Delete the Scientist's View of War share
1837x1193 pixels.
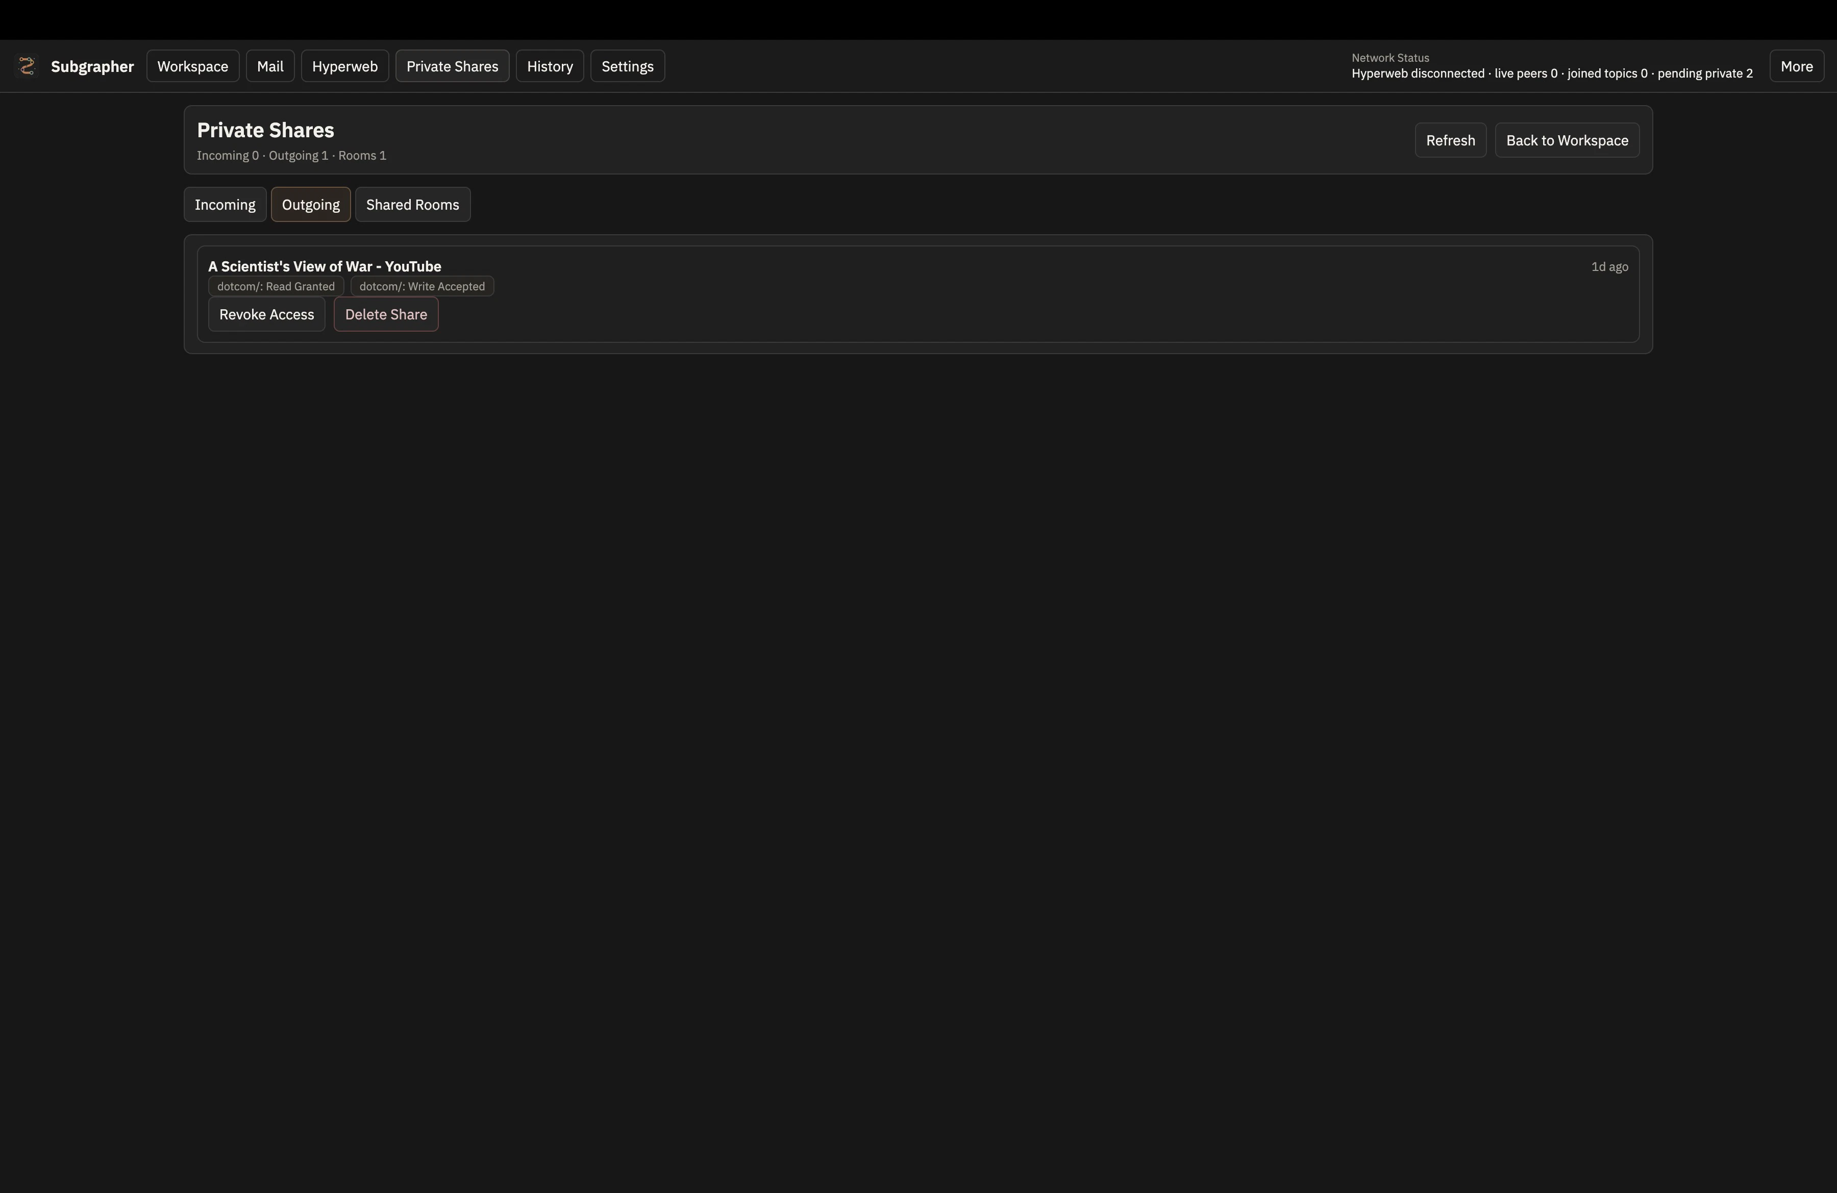pyautogui.click(x=386, y=314)
